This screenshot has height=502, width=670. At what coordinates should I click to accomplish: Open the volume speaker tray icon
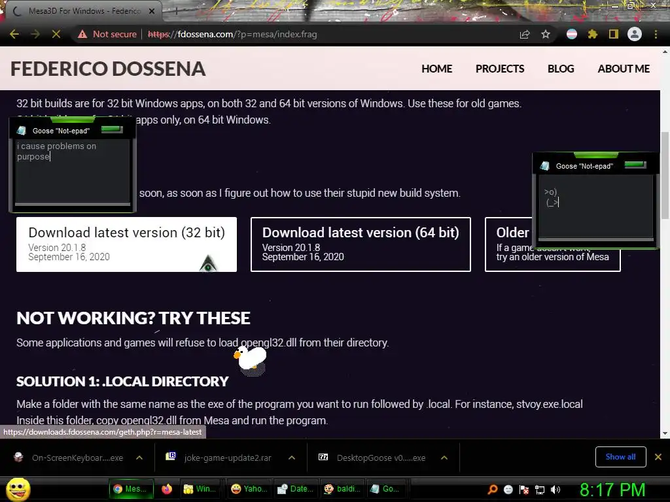555,490
